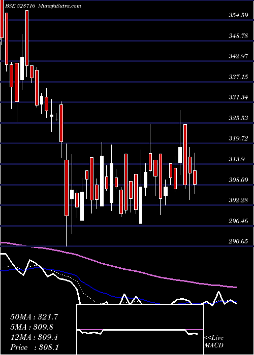The height and width of the screenshot is (355, 254).
Task: Select the 296.46 price axis label
Action: pyautogui.click(x=238, y=221)
